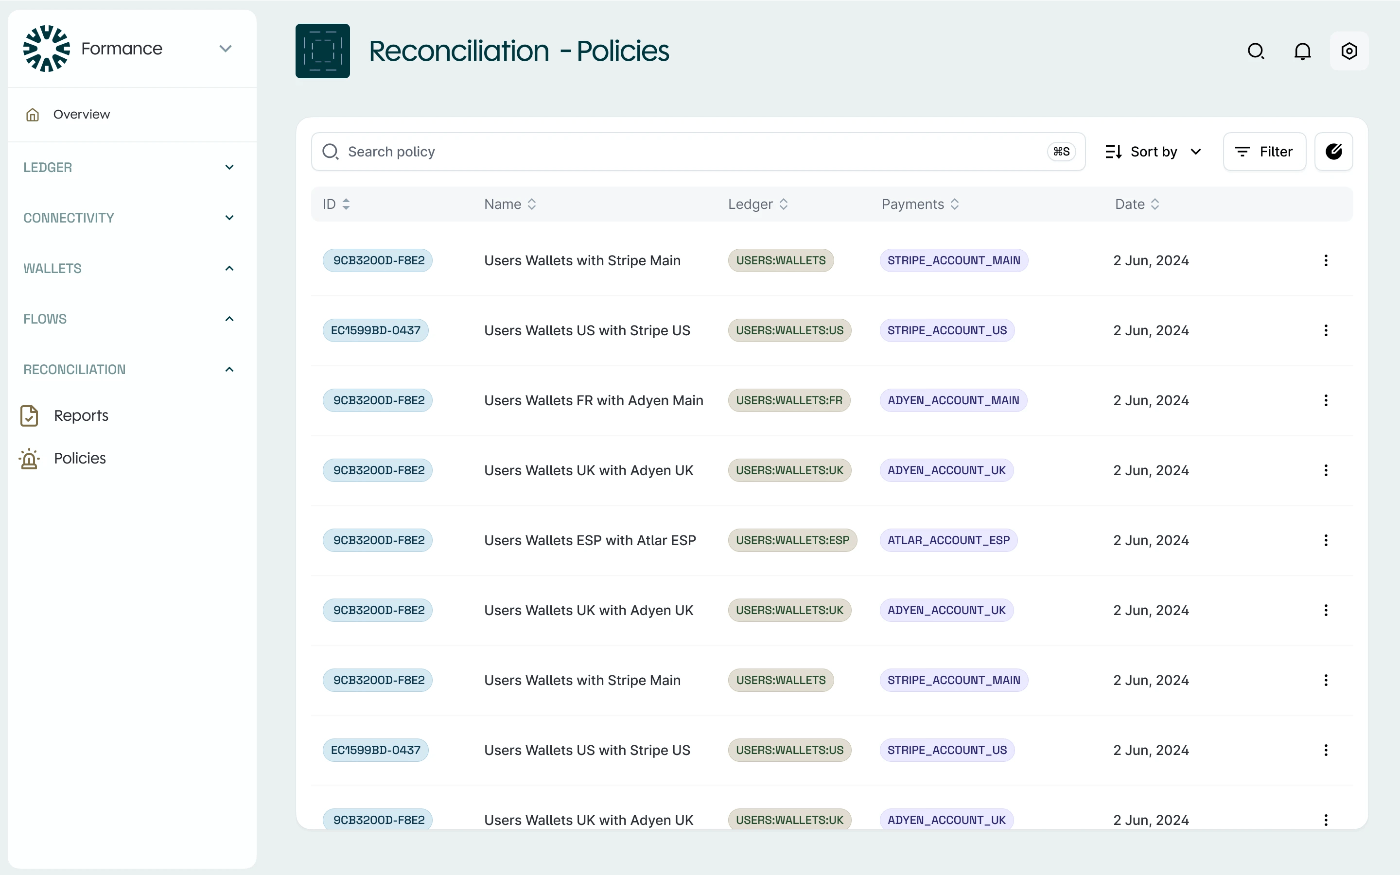The width and height of the screenshot is (1400, 875).
Task: Click the magnifier icon in the search policy field
Action: (330, 151)
